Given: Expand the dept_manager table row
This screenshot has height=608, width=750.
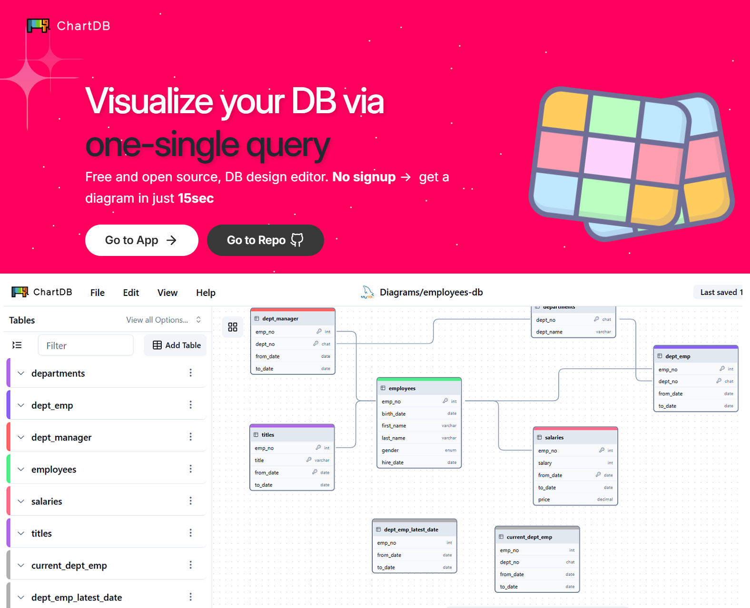Looking at the screenshot, I should [21, 437].
